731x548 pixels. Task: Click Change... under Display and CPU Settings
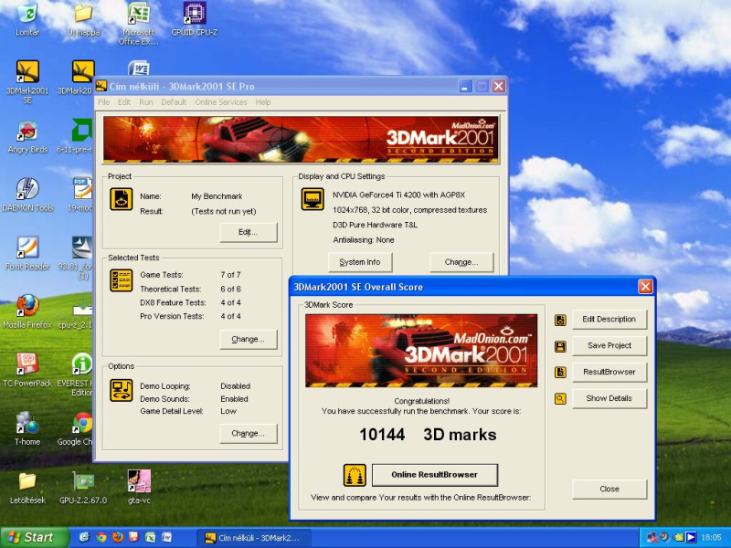point(461,262)
